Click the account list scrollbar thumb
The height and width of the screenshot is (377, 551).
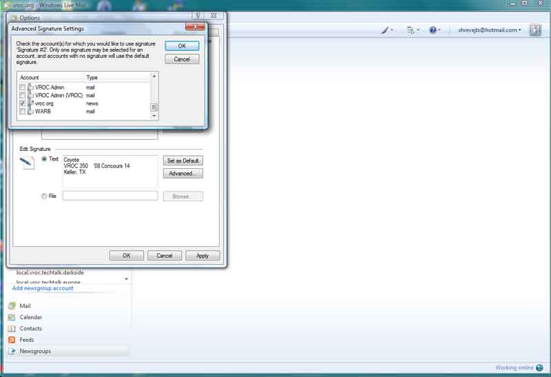point(154,108)
